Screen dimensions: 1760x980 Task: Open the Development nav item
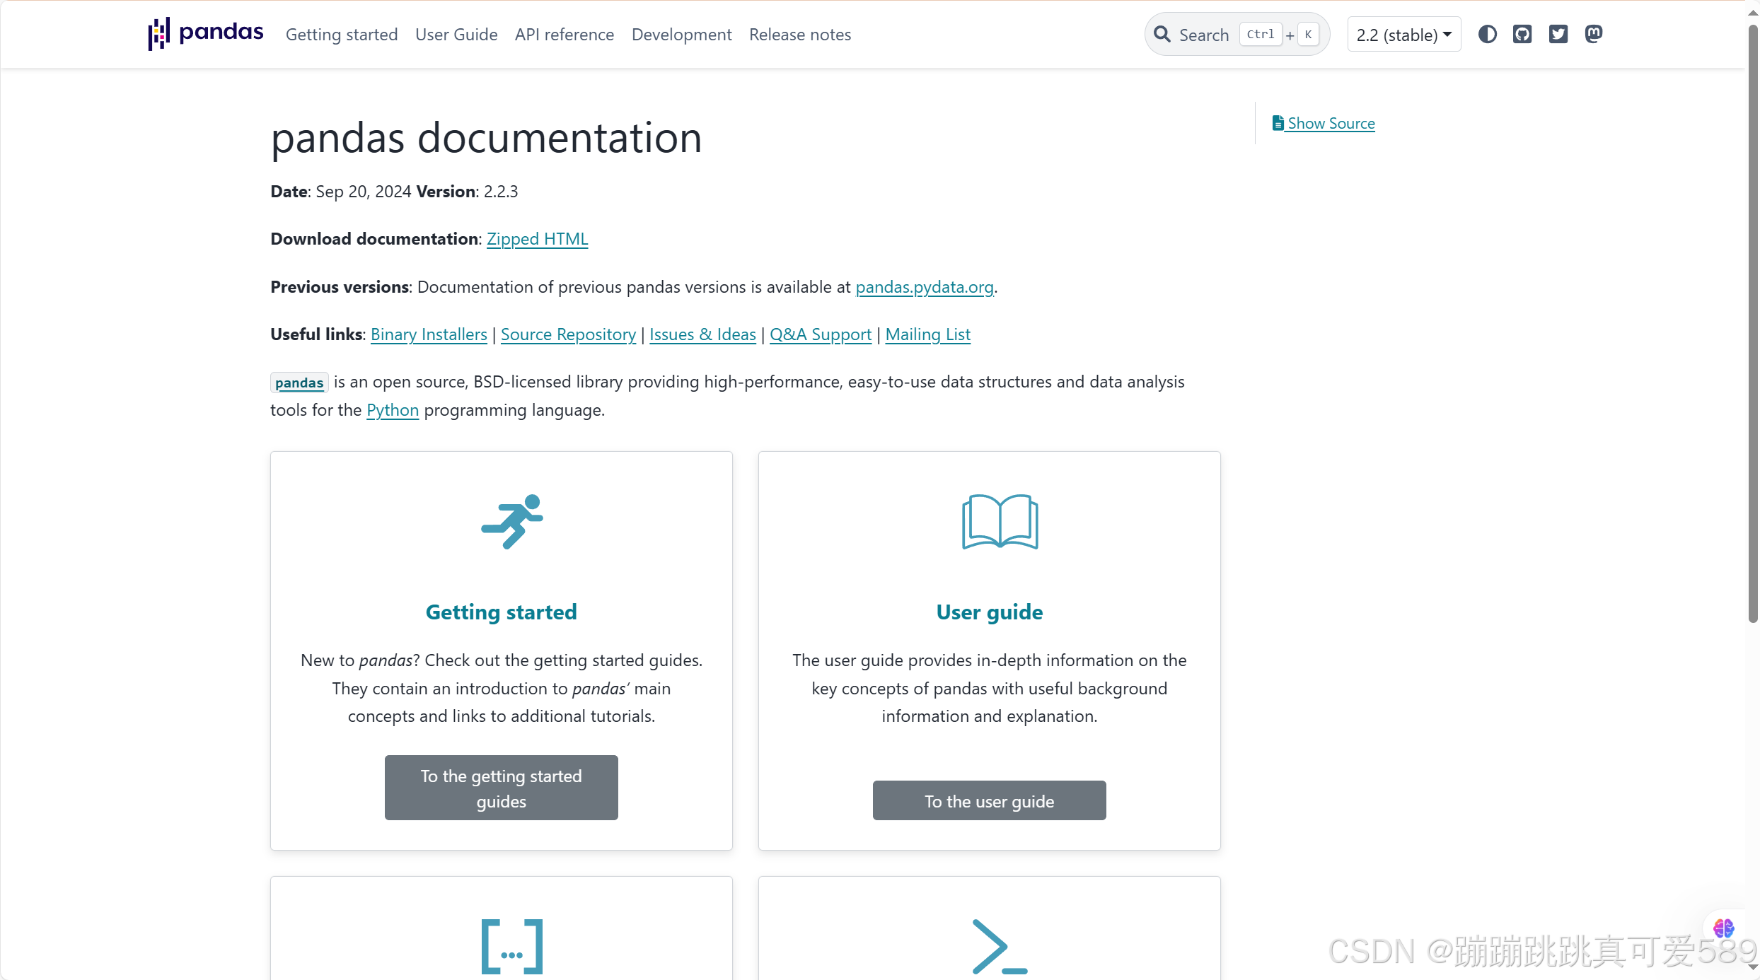(x=681, y=34)
